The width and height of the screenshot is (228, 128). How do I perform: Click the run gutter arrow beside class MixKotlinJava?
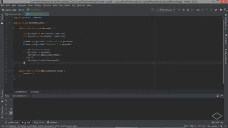tap(9, 23)
